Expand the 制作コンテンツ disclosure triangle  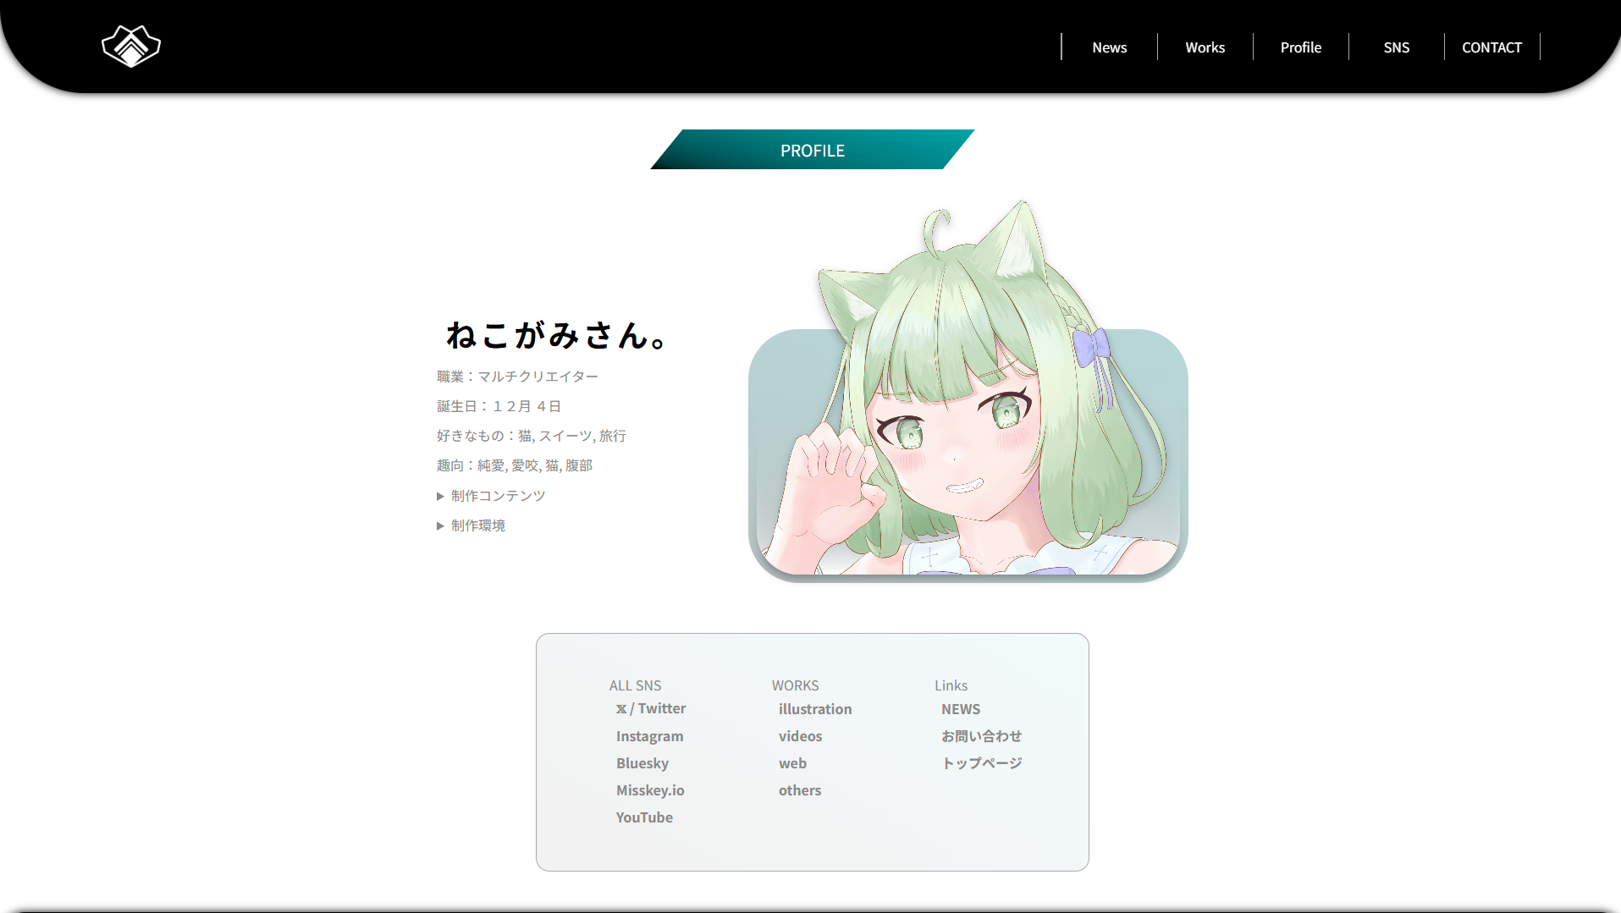(x=491, y=496)
